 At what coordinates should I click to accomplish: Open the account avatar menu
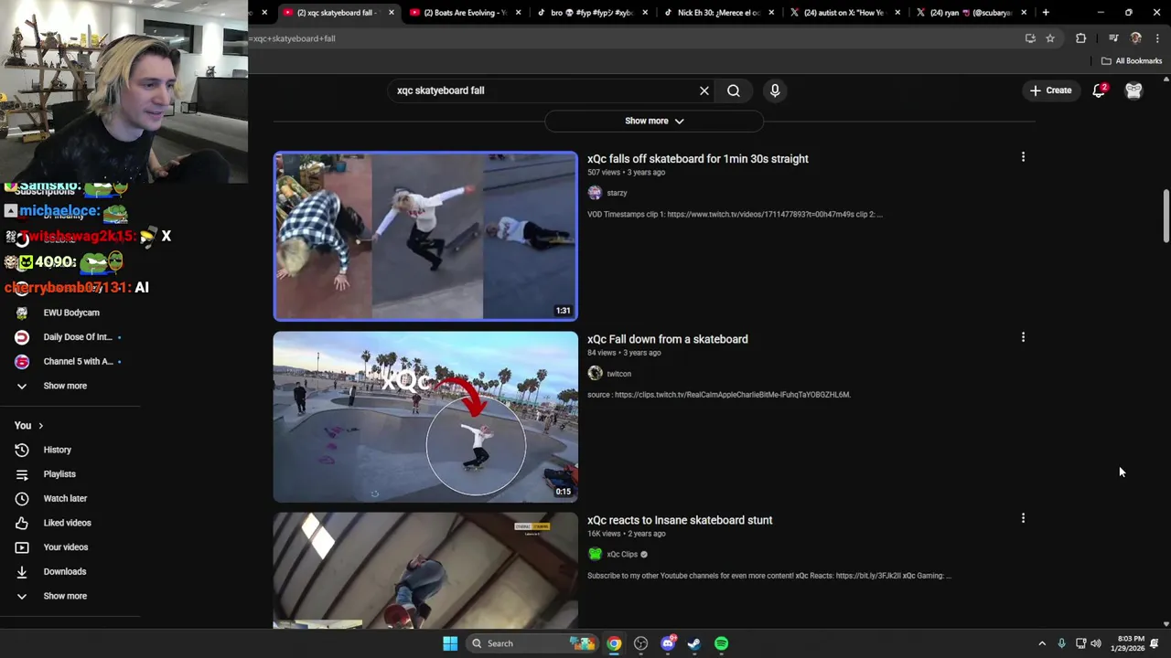[x=1133, y=90]
